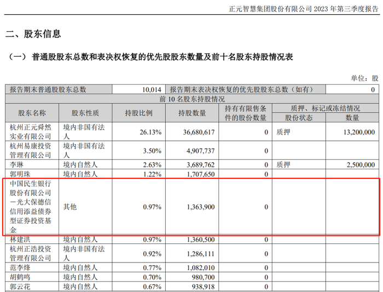Click the share count 4,907,737
Image resolution: width=383 pixels, height=292 pixels.
tap(201, 151)
